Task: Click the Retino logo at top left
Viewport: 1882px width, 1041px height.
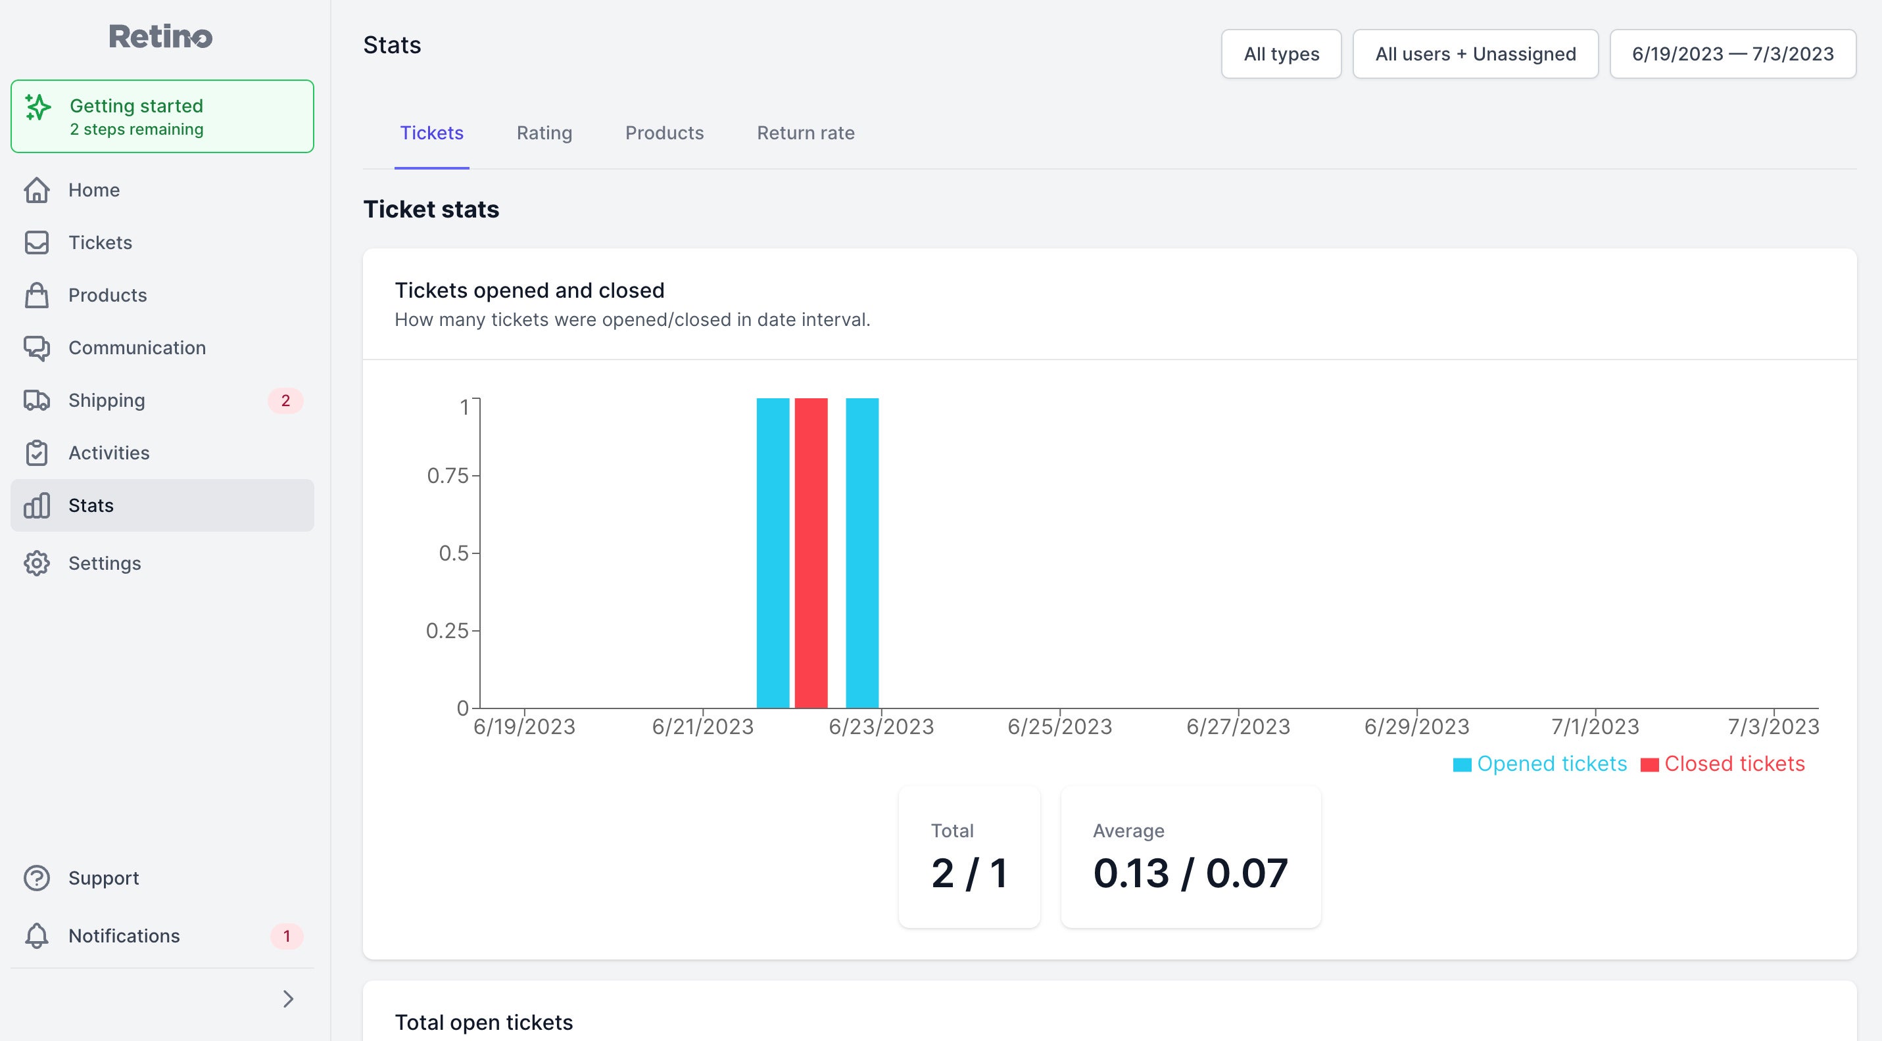Action: click(x=159, y=35)
